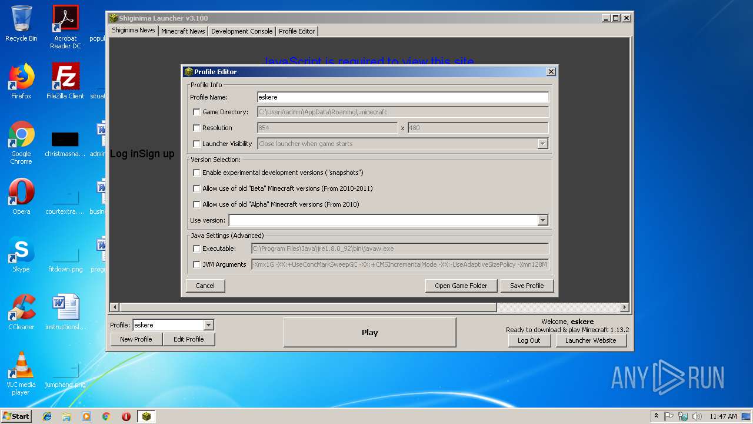This screenshot has width=753, height=424.
Task: Open the Profile Editor tab
Action: (297, 31)
